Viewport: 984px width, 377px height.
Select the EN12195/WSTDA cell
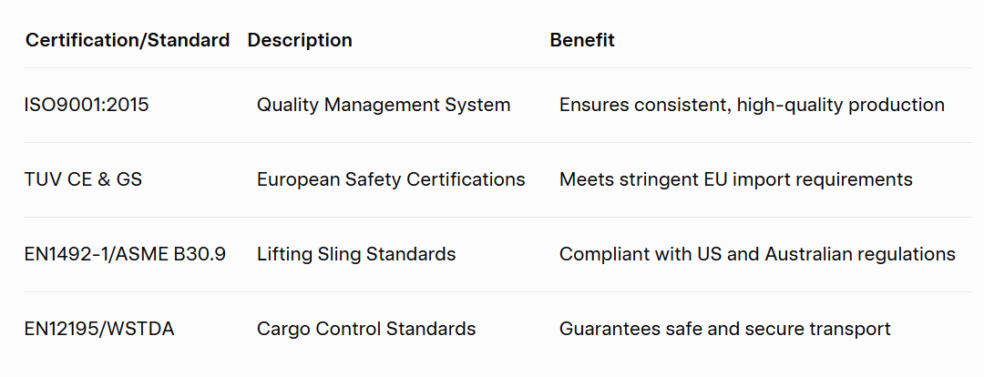click(x=99, y=329)
